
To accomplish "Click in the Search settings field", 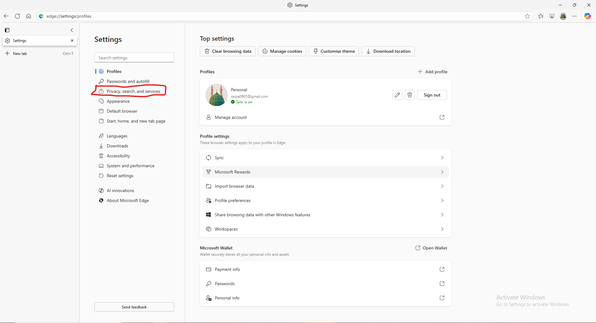I will (x=134, y=58).
